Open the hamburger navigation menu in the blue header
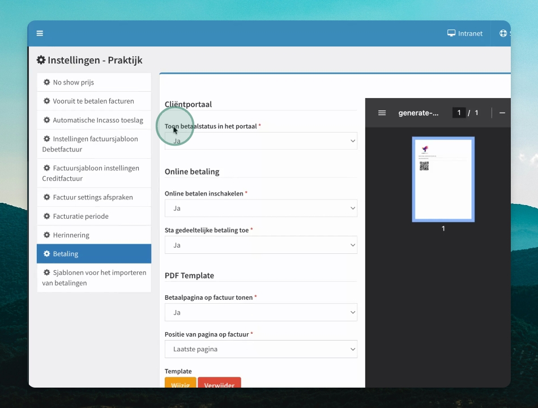 click(40, 33)
